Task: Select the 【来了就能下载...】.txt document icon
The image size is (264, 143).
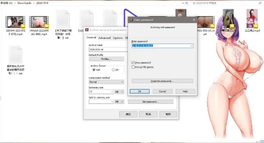Action: click(63, 19)
